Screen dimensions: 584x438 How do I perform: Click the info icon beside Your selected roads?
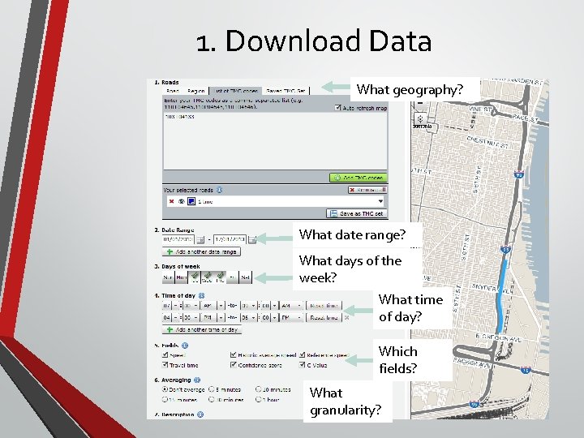(x=219, y=190)
